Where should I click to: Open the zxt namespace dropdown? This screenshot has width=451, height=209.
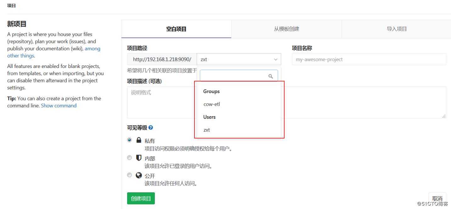click(x=239, y=59)
